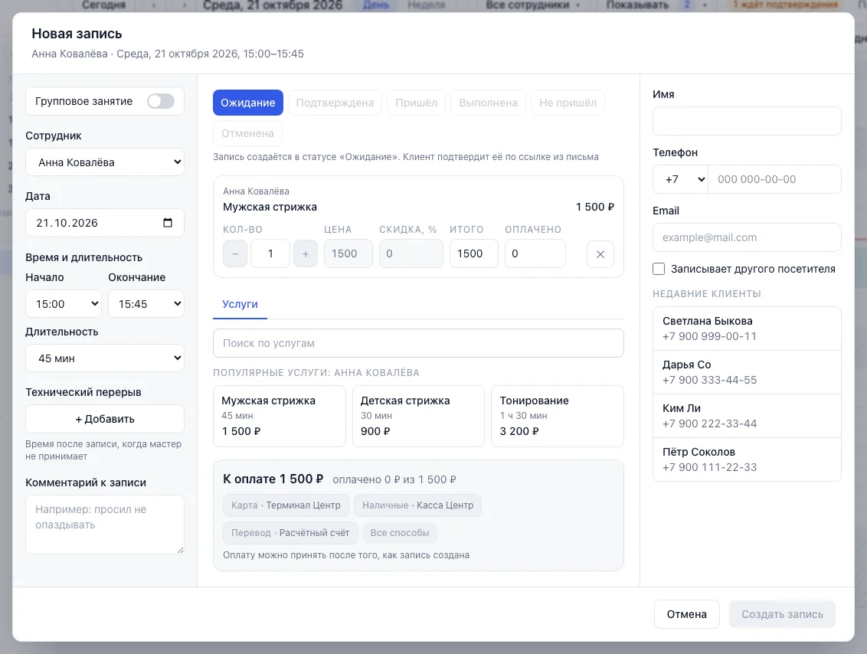The image size is (867, 654).
Task: Open the Длительность dropdown
Action: [105, 358]
